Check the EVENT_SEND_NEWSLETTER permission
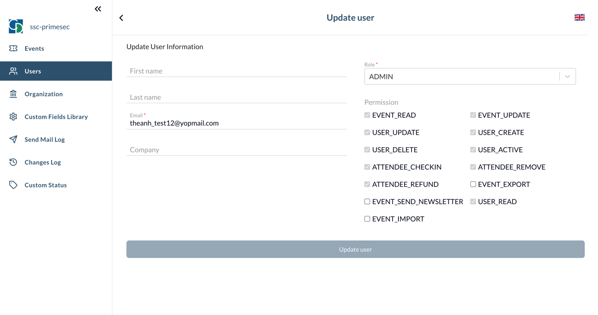The image size is (598, 315). point(367,201)
